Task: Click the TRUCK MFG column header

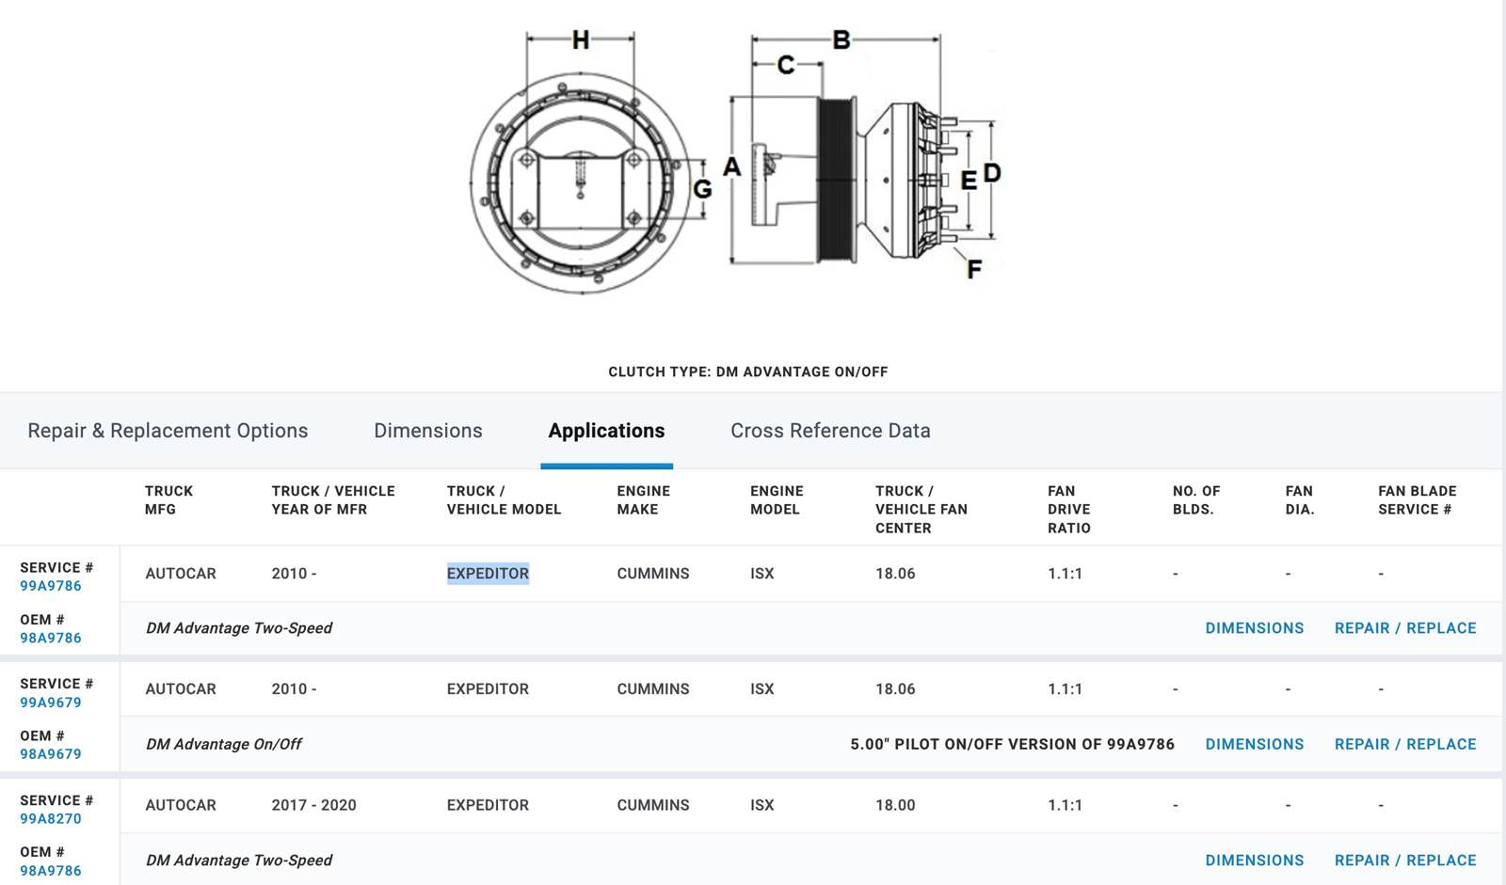Action: tap(168, 500)
